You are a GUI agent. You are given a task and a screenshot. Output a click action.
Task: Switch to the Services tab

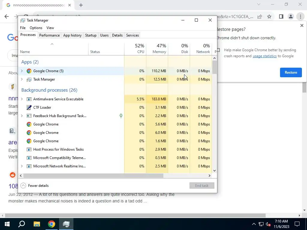[132, 35]
